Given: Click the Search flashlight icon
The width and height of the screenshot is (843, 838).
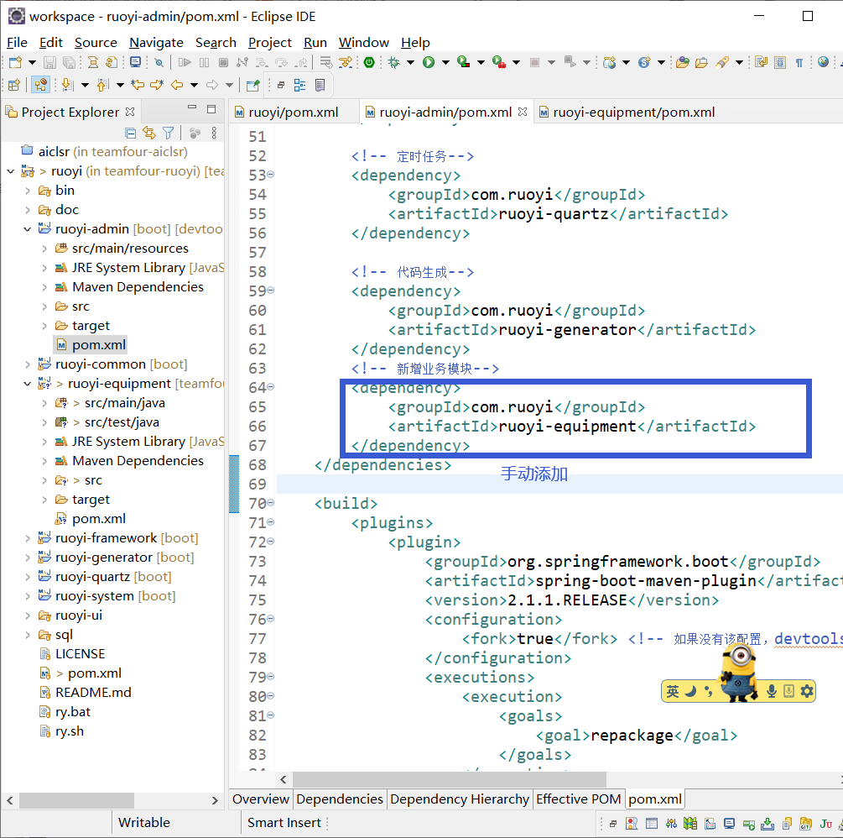Looking at the screenshot, I should click(722, 62).
